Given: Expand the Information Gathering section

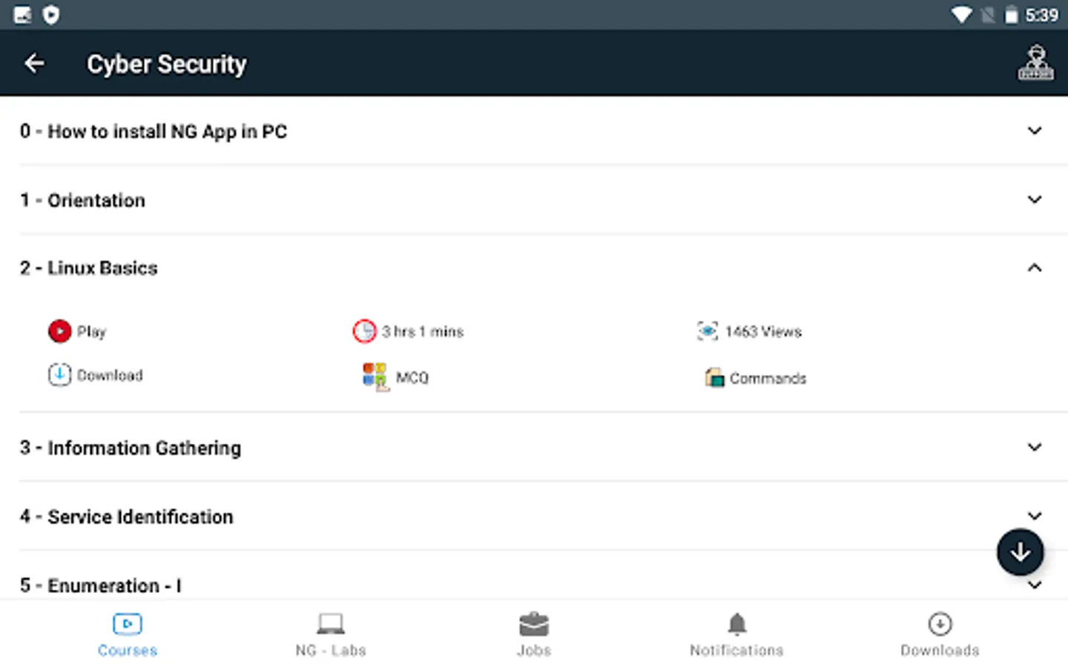Looking at the screenshot, I should click(1035, 448).
